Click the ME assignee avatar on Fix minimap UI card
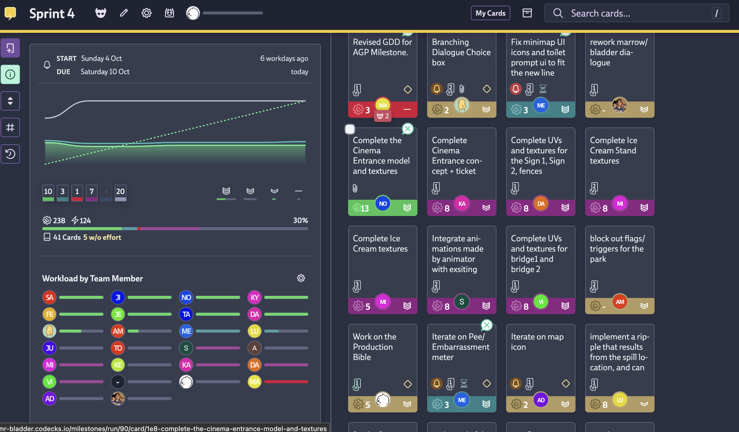739x432 pixels. click(541, 105)
